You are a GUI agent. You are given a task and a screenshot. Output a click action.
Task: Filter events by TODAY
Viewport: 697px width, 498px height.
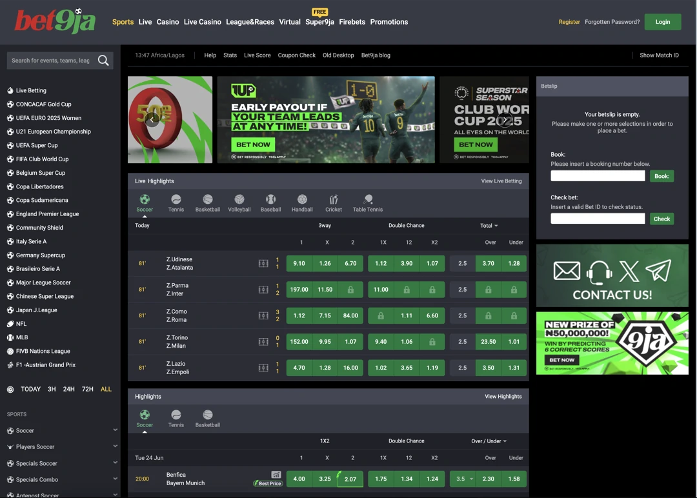(31, 389)
